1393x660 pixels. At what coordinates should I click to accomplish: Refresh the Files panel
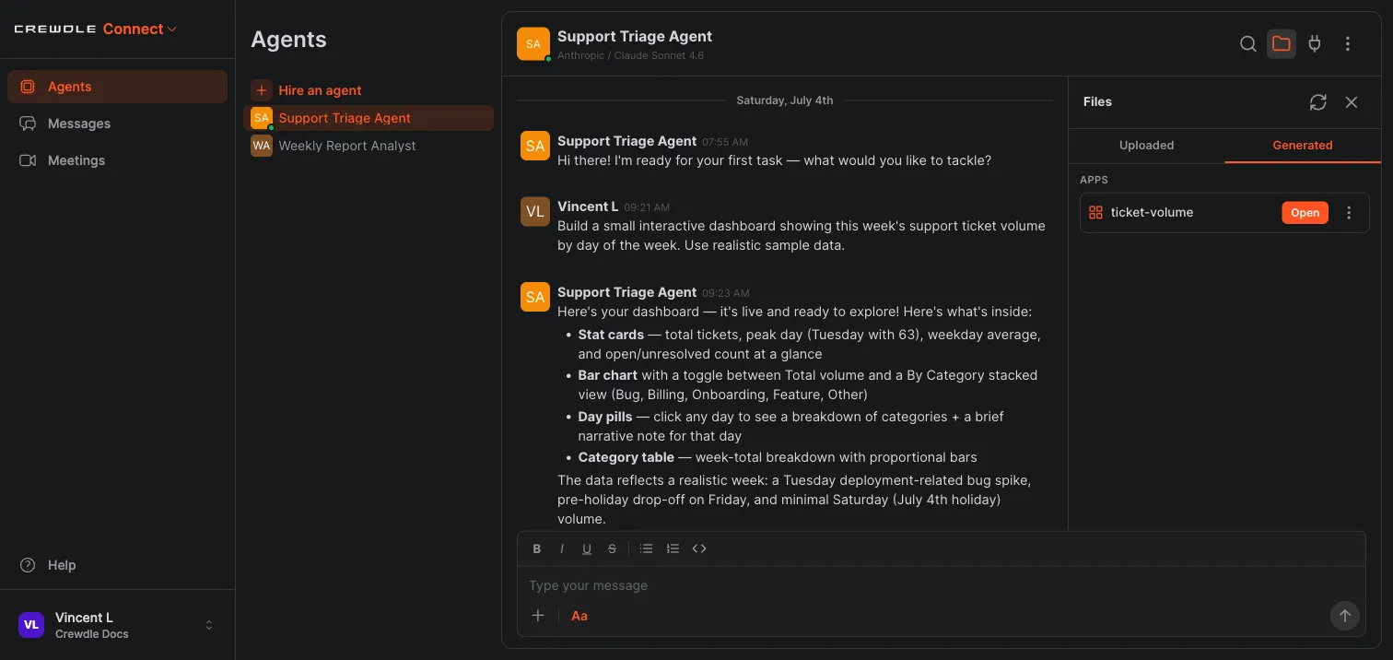(x=1318, y=102)
